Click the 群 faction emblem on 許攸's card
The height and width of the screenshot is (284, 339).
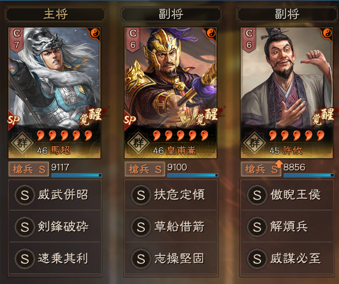tap(254, 143)
